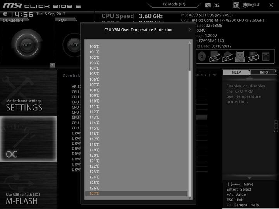
Task: Choose 123°C protection temperature
Action: 136,172
